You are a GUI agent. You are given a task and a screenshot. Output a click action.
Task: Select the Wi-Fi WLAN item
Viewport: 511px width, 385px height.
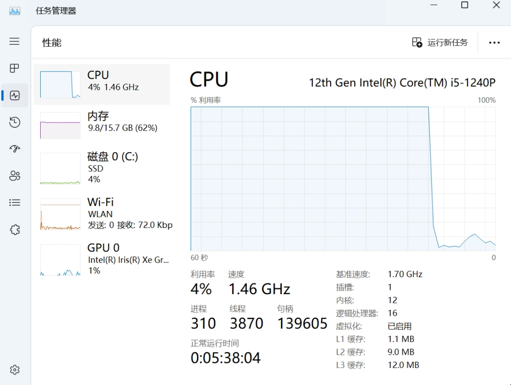click(102, 214)
